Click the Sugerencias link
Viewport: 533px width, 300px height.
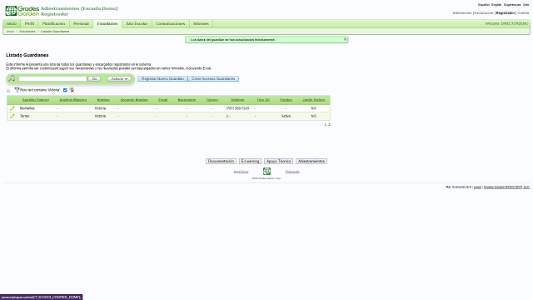512,5
